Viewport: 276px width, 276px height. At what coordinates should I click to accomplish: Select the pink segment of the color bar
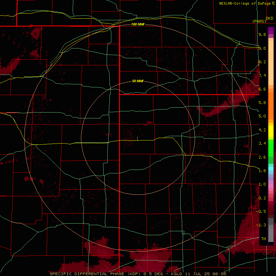point(271,186)
